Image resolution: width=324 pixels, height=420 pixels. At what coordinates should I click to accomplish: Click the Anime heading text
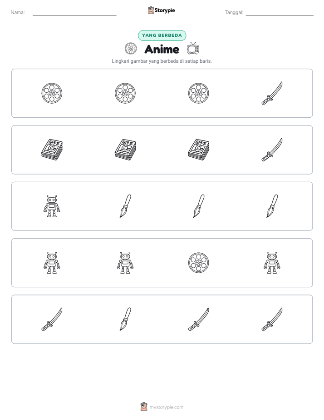pyautogui.click(x=162, y=49)
